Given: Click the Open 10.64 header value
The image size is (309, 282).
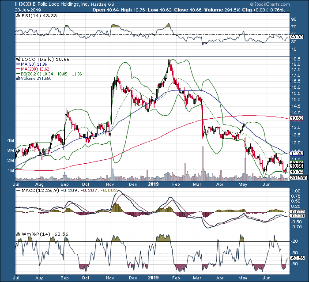Looking at the screenshot, I should click(x=106, y=10).
